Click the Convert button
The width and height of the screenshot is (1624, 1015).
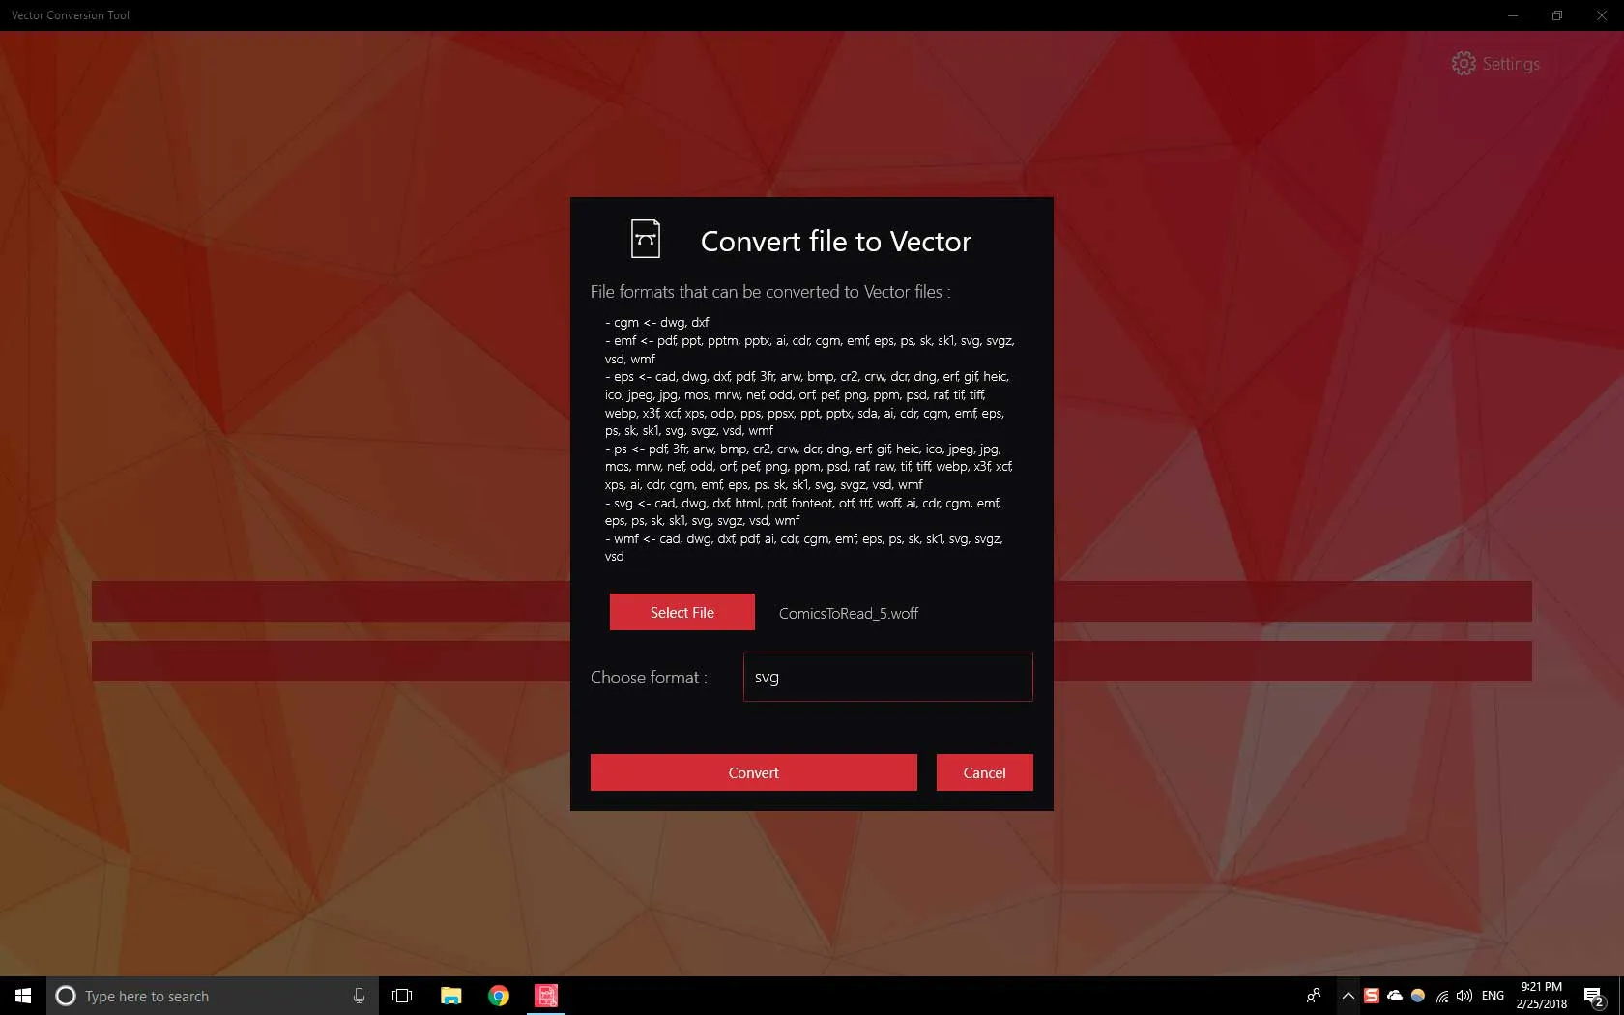[x=753, y=772]
